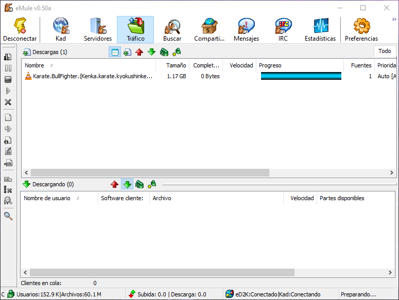Toggle the split window view icon
Screen dimensions: 399x300
(115, 52)
